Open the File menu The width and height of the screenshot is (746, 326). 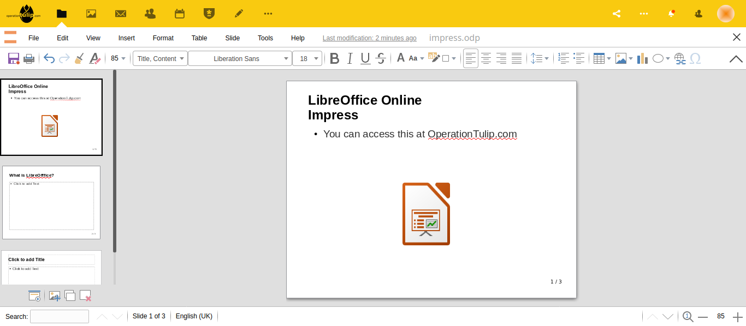coord(34,38)
